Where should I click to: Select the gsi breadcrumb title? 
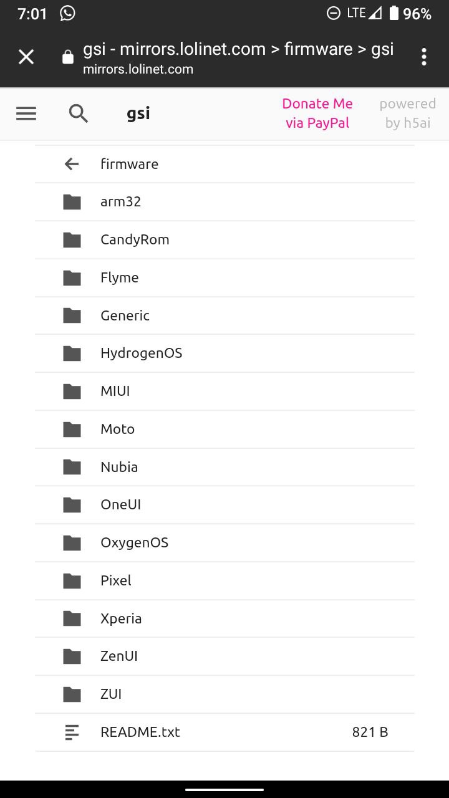point(138,114)
